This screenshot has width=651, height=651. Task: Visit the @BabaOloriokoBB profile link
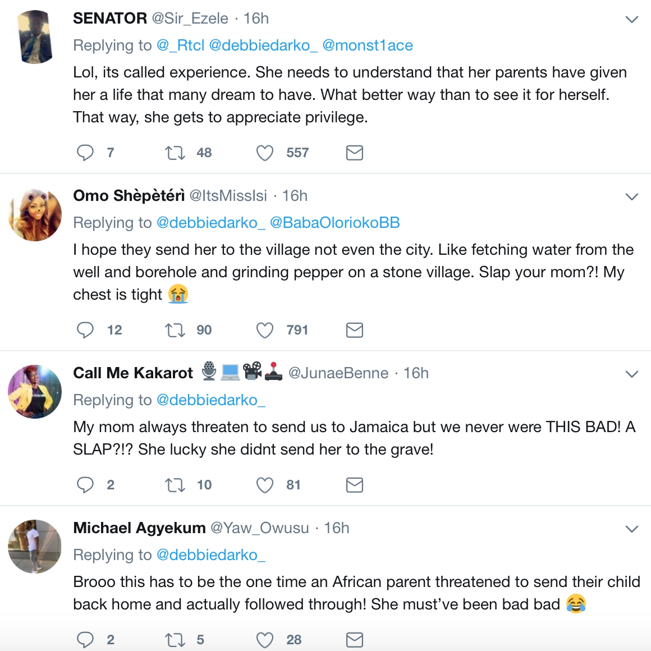click(x=334, y=223)
